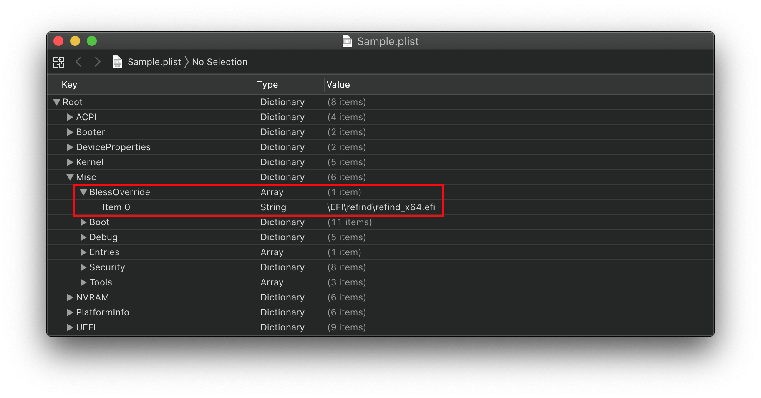The width and height of the screenshot is (761, 398).
Task: Minimize window with the yellow button
Action: coord(75,41)
